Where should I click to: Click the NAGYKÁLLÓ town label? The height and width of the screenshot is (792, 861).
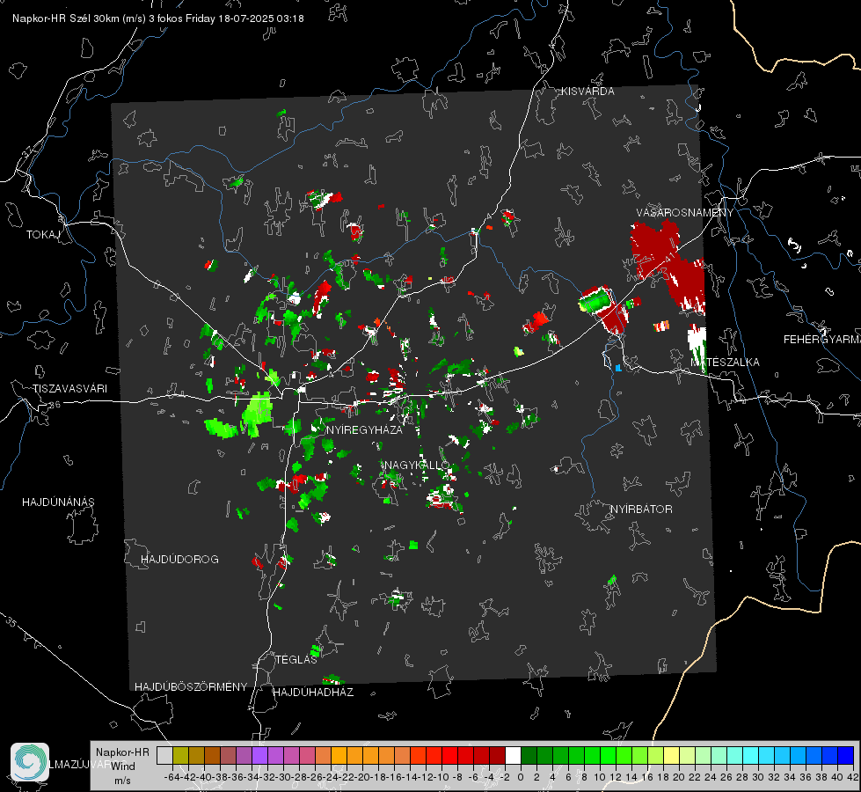(x=417, y=465)
